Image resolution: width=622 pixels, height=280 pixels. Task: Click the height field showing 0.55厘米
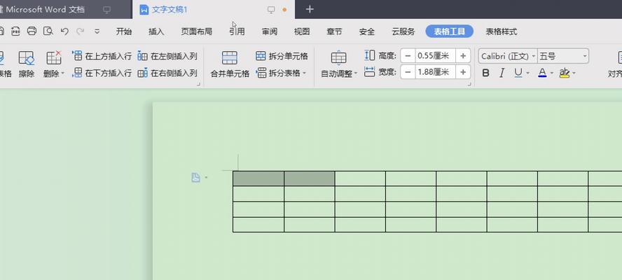coord(436,56)
